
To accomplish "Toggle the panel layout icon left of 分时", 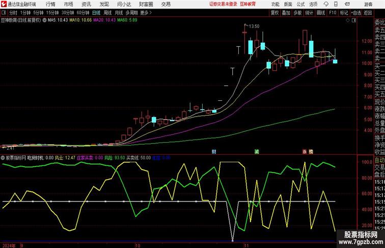I will [x=4, y=13].
